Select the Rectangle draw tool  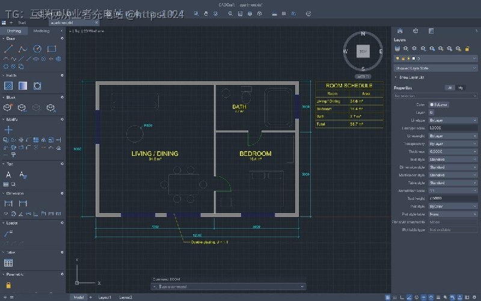pos(52,49)
